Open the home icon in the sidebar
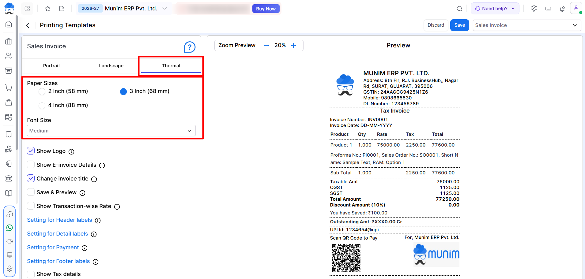This screenshot has width=585, height=279. click(9, 24)
